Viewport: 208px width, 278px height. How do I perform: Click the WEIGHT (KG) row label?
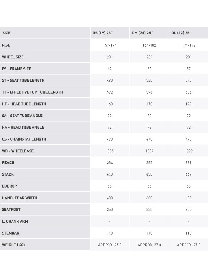tap(13, 245)
